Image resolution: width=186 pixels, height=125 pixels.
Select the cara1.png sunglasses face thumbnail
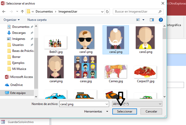(x=86, y=38)
